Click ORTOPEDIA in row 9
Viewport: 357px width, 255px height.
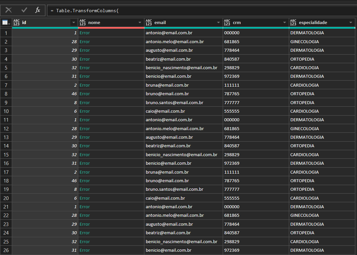[x=302, y=103]
